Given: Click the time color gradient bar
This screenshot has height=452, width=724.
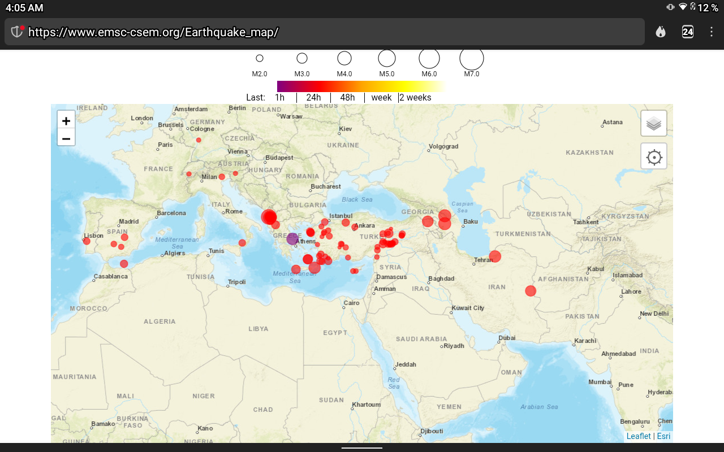Looking at the screenshot, I should click(x=360, y=86).
